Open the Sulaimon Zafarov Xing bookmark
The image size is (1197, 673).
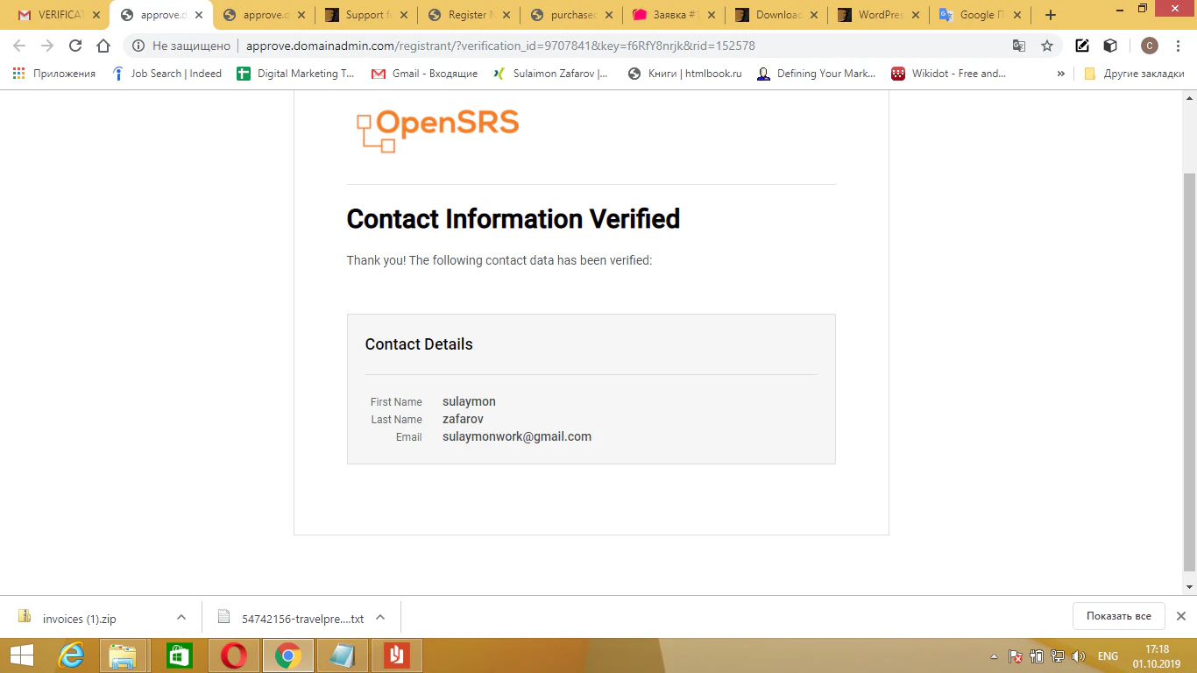(x=550, y=74)
